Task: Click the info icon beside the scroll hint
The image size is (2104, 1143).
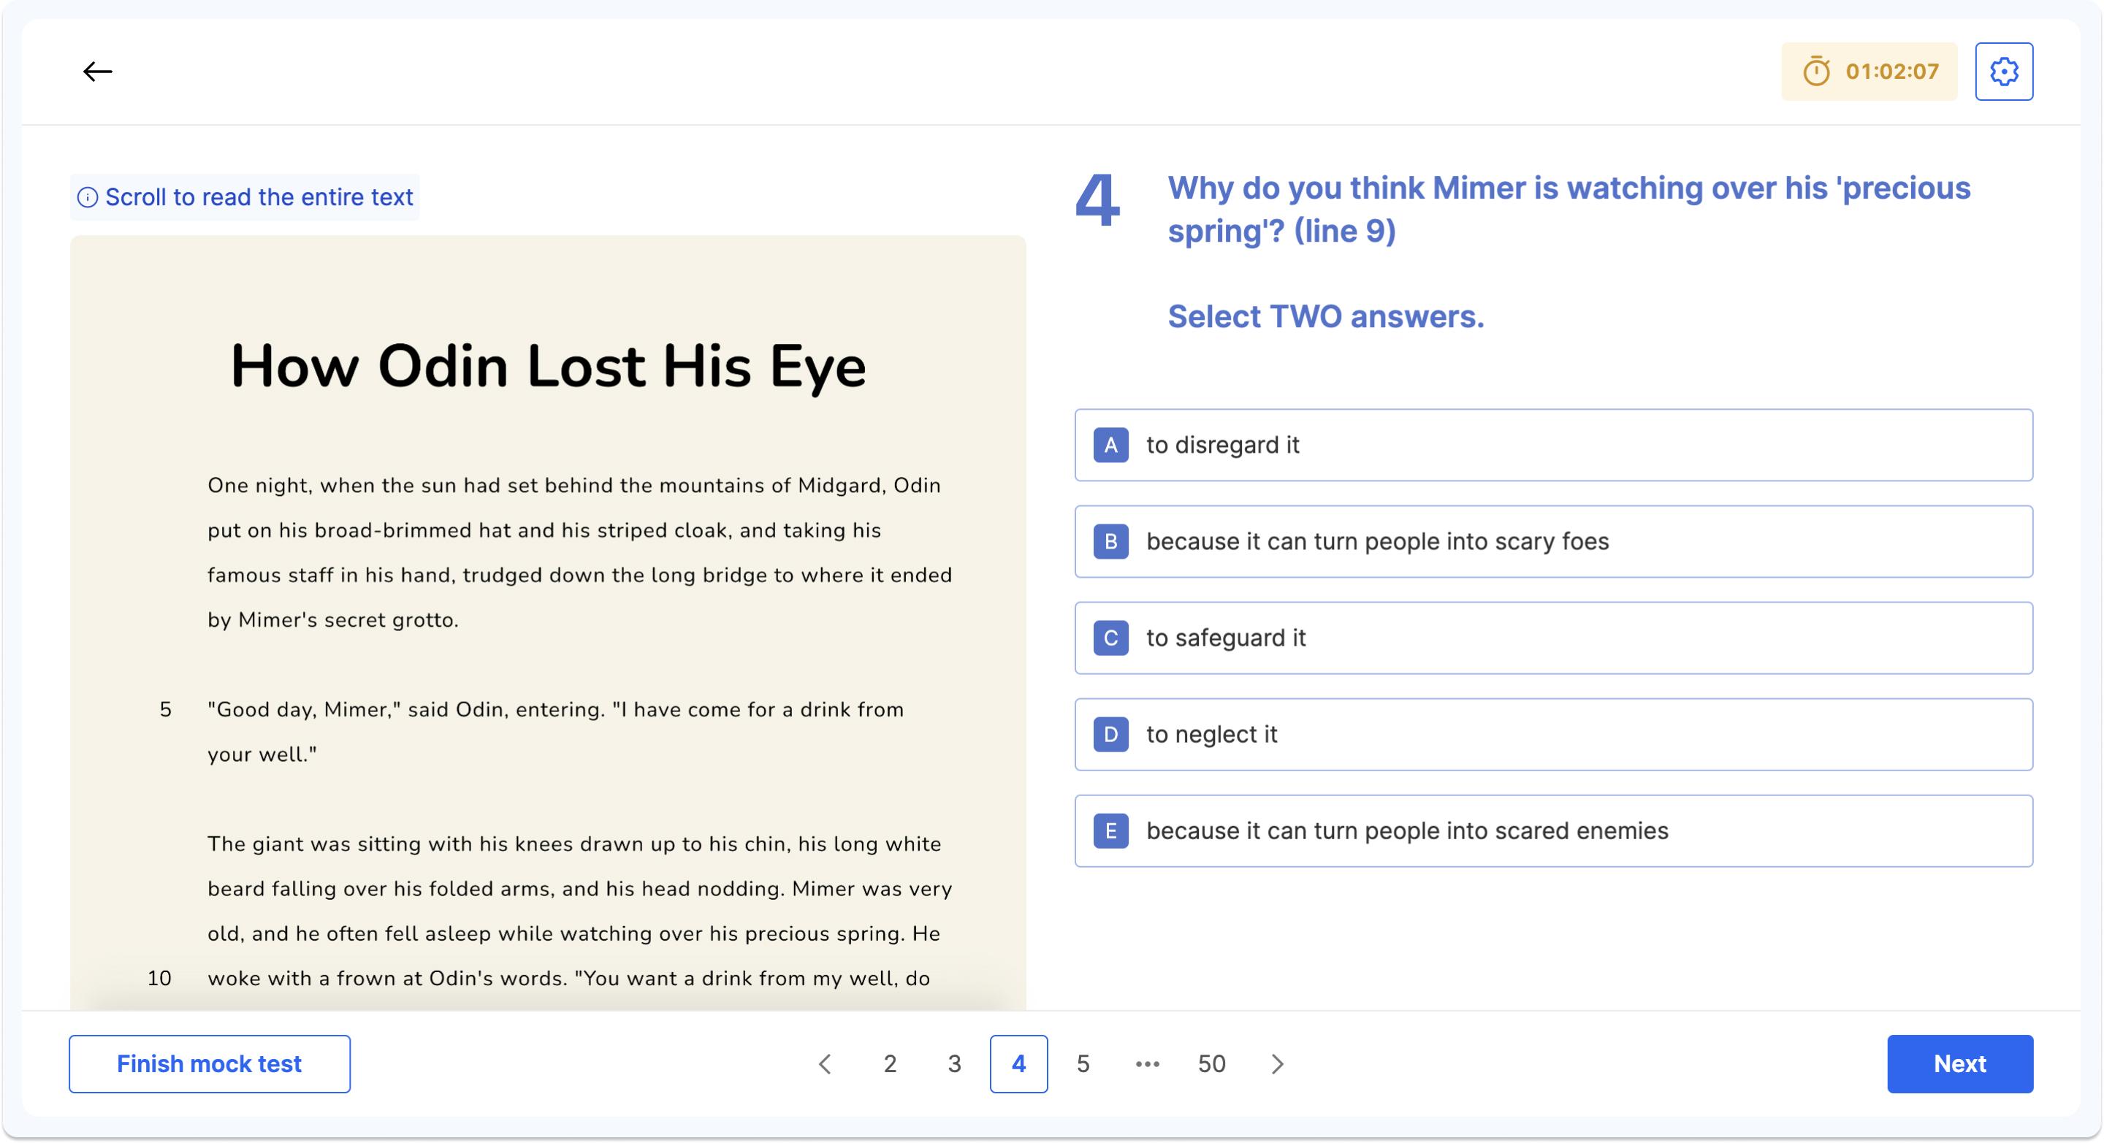Action: 90,196
